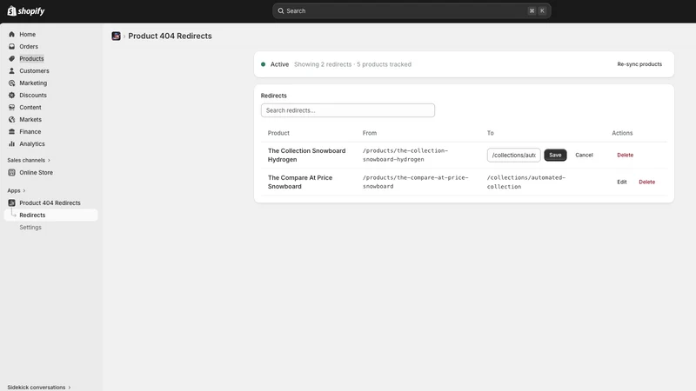Click the From column header
Image resolution: width=696 pixels, height=391 pixels.
[x=369, y=133]
